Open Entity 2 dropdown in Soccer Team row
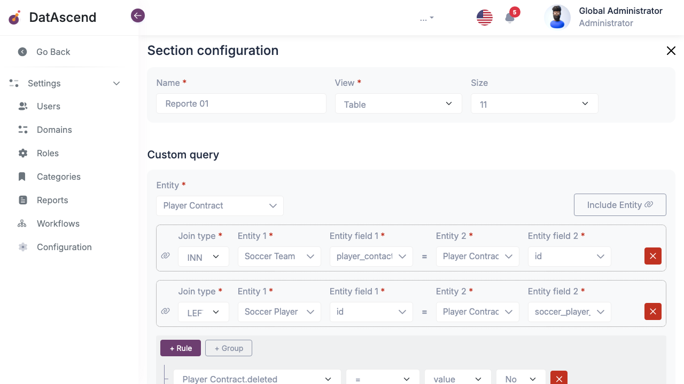This screenshot has height=384, width=684. tap(478, 257)
